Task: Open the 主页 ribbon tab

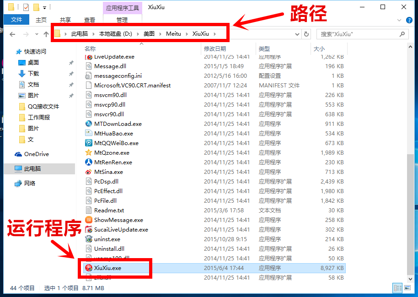Action: pos(41,20)
